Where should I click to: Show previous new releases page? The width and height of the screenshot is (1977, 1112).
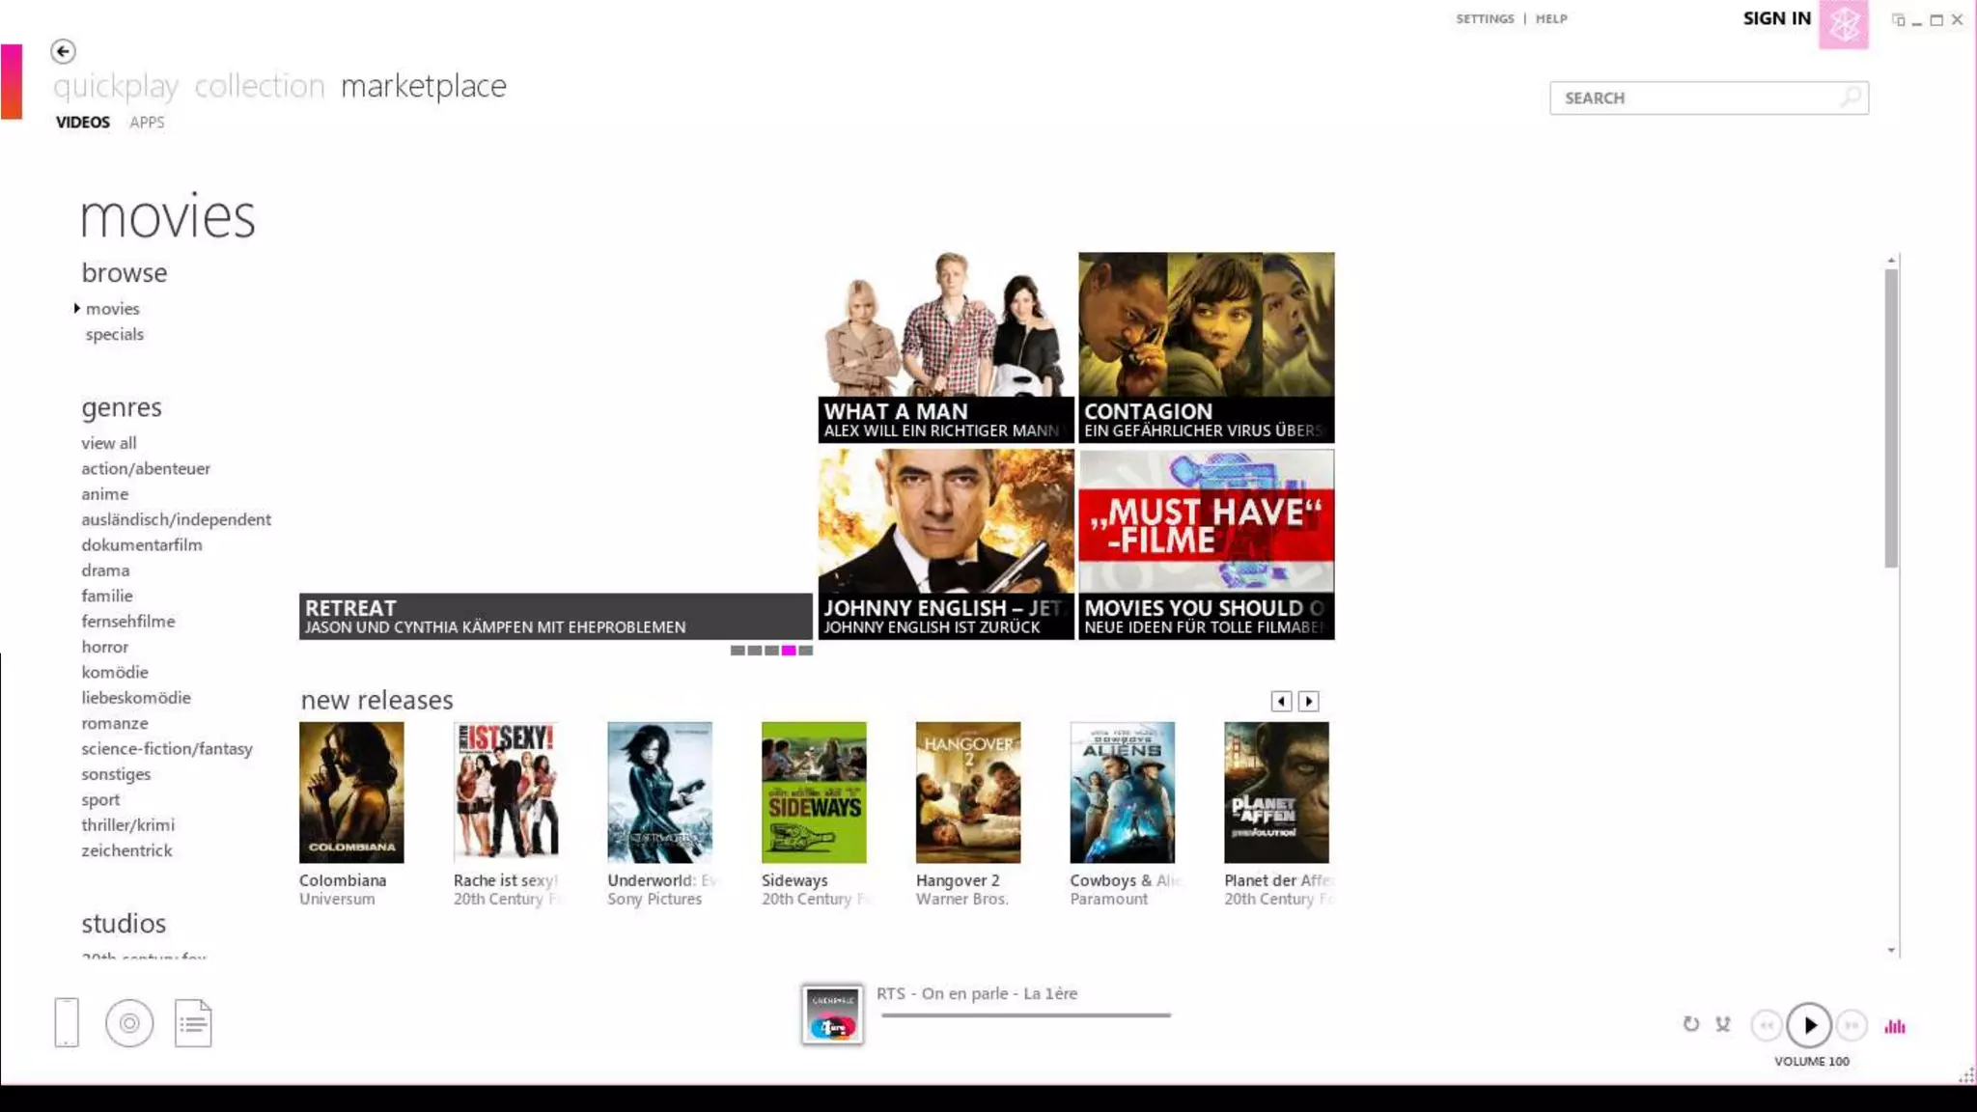tap(1281, 702)
